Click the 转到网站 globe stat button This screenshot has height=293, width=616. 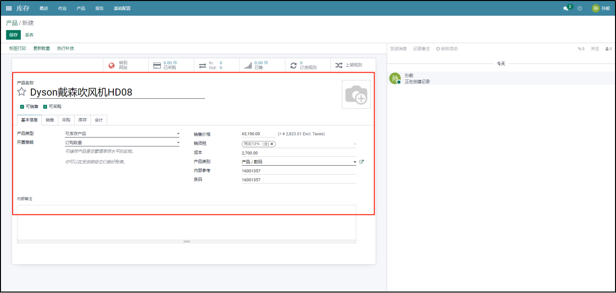click(126, 65)
